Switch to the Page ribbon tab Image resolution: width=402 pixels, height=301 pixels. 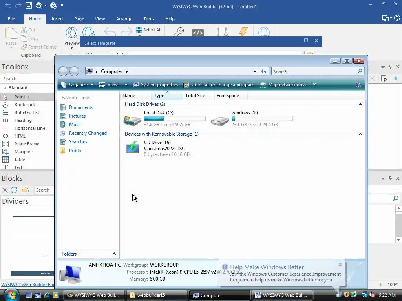79,19
